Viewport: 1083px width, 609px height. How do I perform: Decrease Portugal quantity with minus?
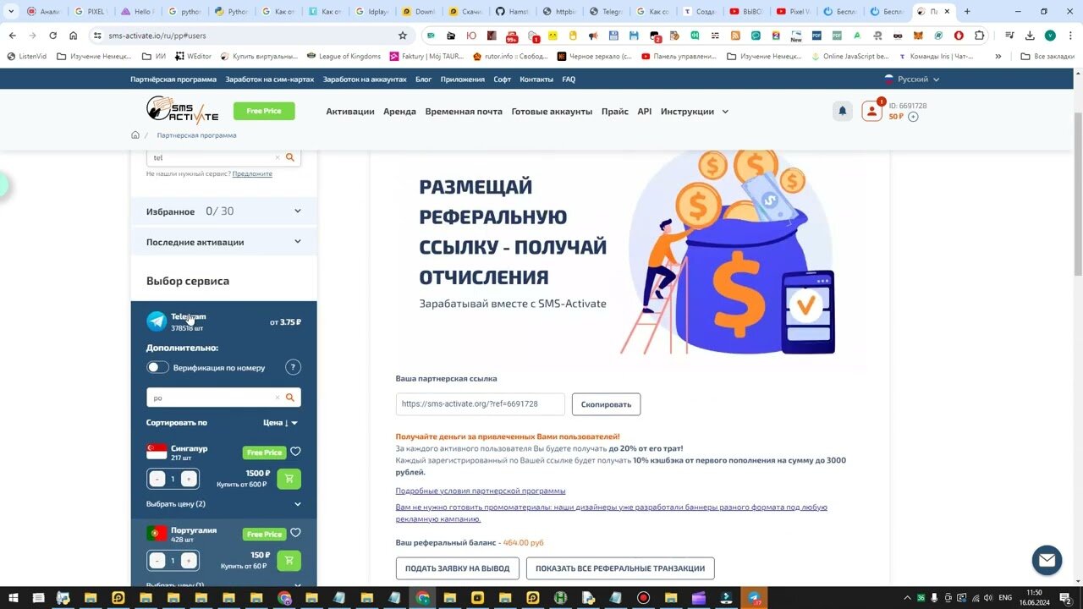[157, 560]
